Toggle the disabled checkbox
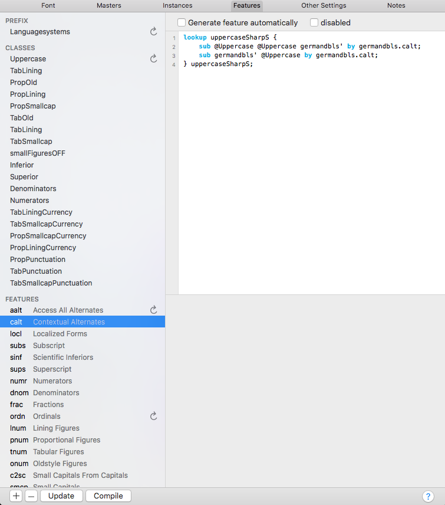Viewport: 445px width, 505px height. click(314, 22)
